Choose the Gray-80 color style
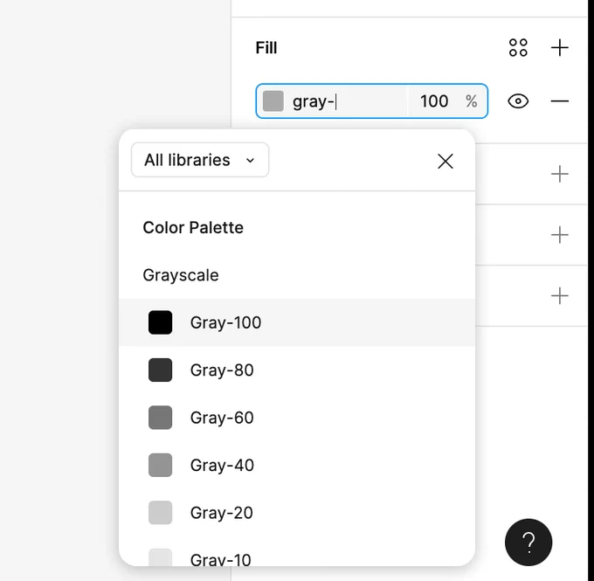The height and width of the screenshot is (581, 594). click(297, 370)
